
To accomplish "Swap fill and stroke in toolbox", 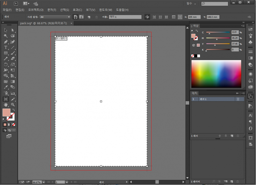I will (14, 110).
